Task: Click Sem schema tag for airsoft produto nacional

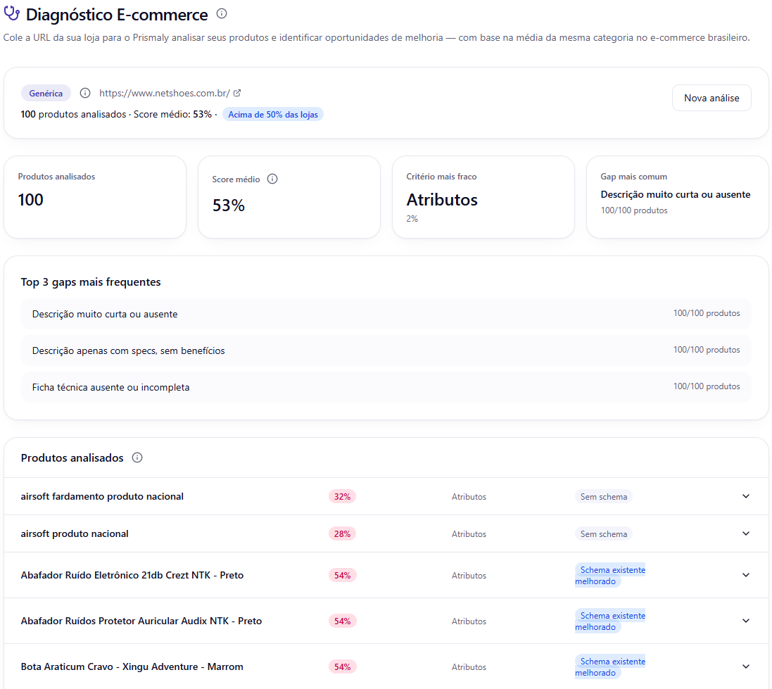Action: (x=604, y=534)
